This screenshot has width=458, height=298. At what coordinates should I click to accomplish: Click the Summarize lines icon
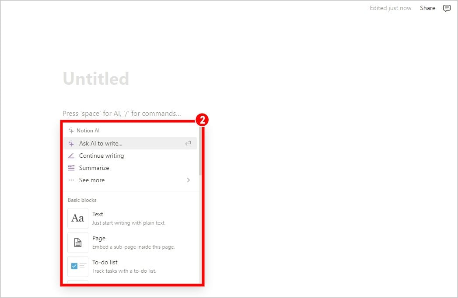click(x=71, y=168)
